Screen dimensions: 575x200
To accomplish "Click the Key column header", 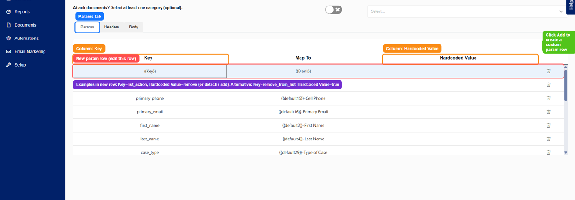I will (148, 58).
